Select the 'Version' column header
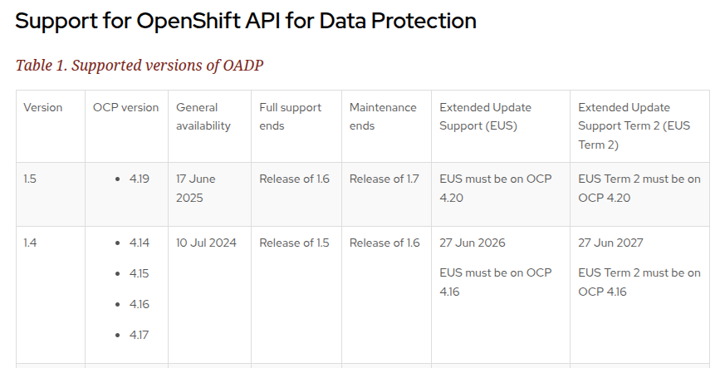The image size is (725, 368). pos(43,107)
